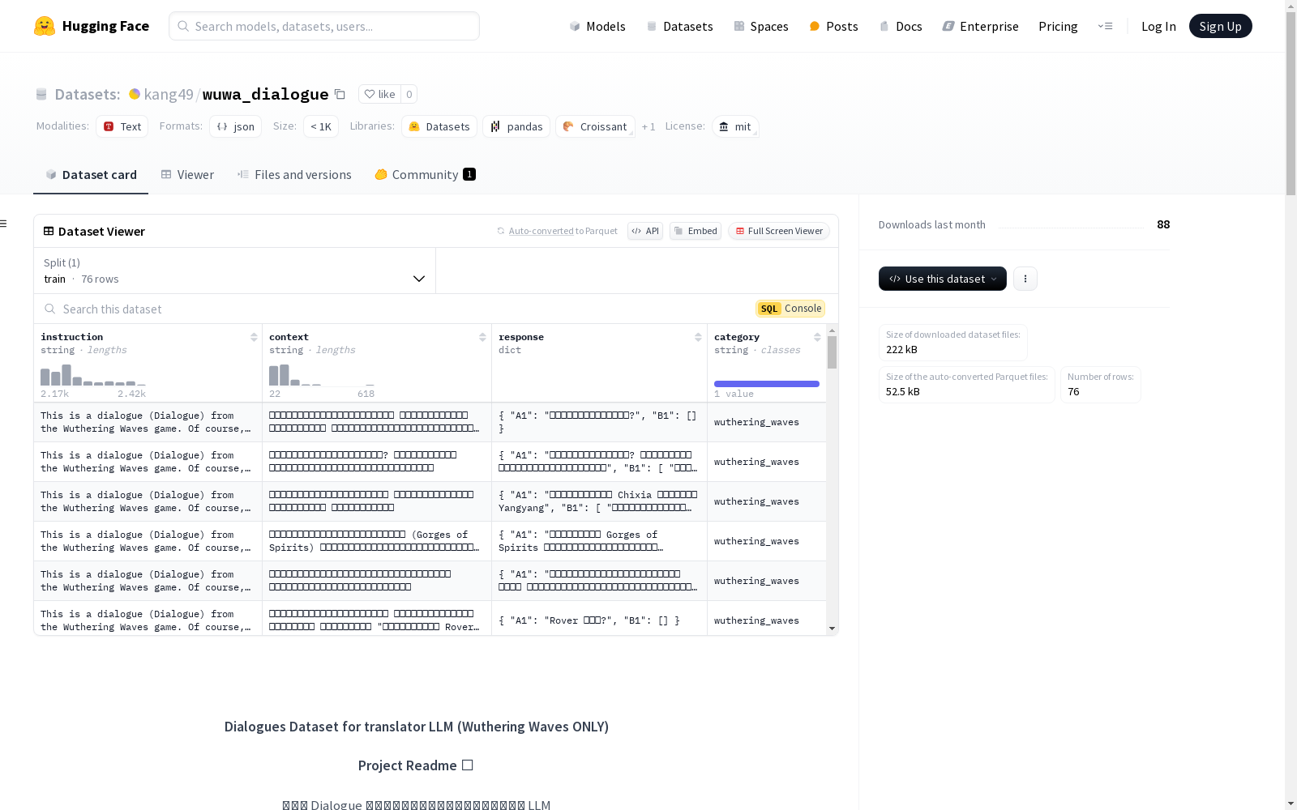Go to Spaces
The image size is (1297, 810).
pos(760,26)
